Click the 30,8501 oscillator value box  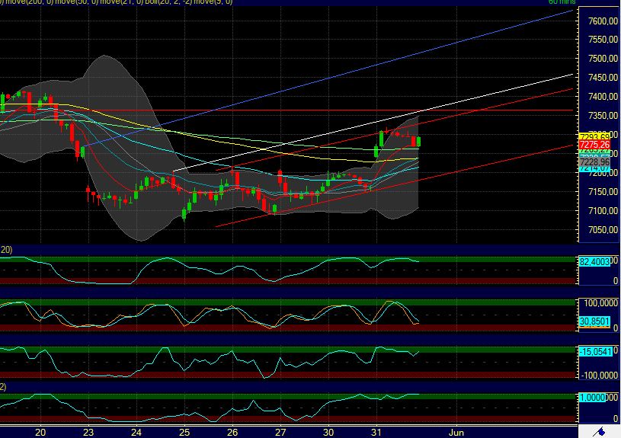coord(594,321)
